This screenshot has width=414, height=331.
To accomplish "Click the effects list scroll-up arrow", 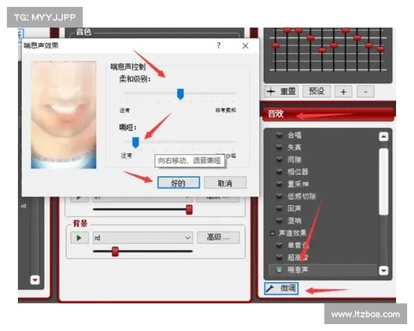I will [384, 137].
